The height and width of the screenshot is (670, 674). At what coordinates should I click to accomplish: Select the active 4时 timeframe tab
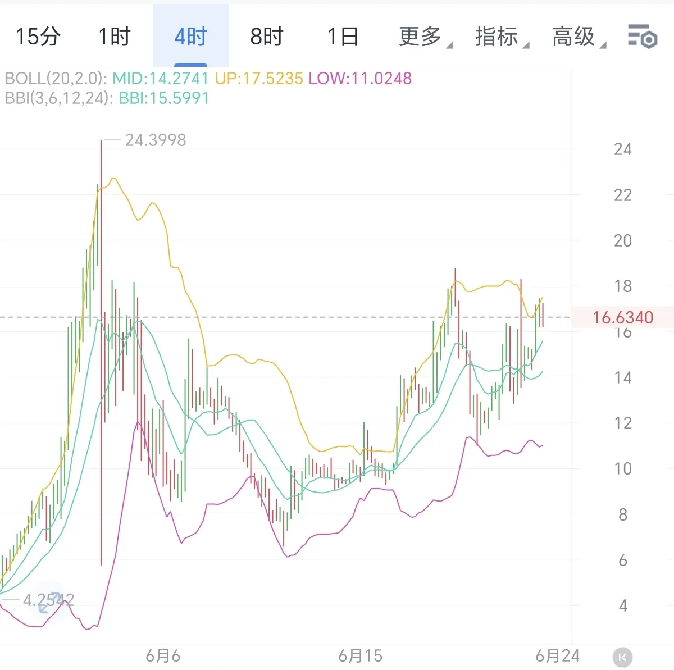[191, 37]
